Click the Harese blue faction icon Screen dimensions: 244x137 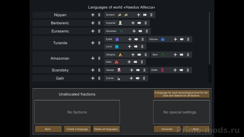[163, 39]
